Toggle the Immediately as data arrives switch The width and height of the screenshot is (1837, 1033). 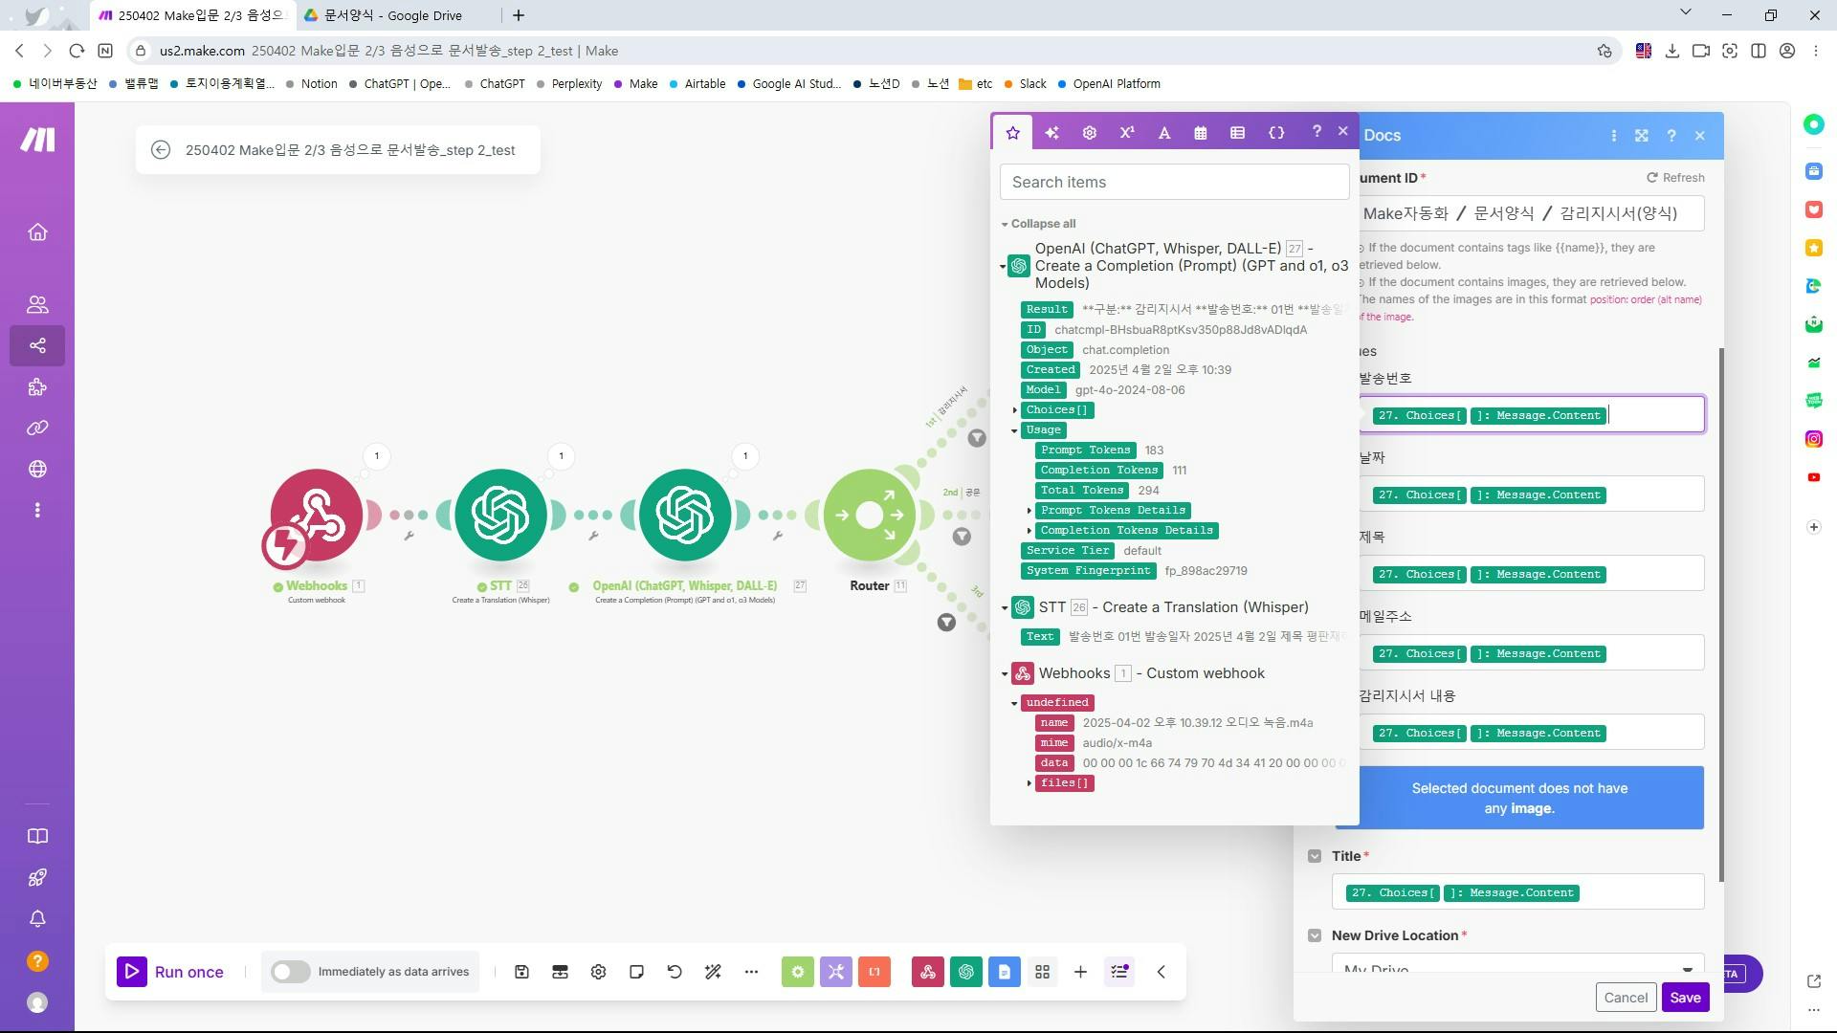point(290,972)
